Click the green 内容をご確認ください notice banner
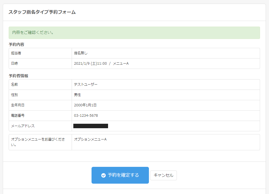The height and width of the screenshot is (194, 269). pyautogui.click(x=134, y=33)
